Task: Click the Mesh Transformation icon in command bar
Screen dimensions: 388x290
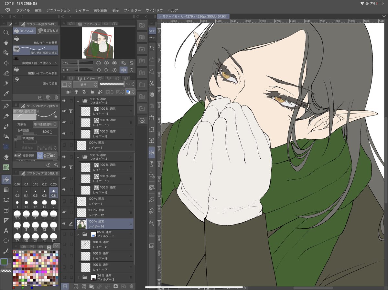Action: (152, 141)
